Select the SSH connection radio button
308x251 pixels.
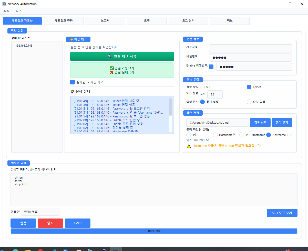coord(202,87)
